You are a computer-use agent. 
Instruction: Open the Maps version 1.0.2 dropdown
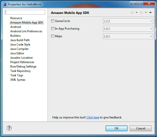128,36
